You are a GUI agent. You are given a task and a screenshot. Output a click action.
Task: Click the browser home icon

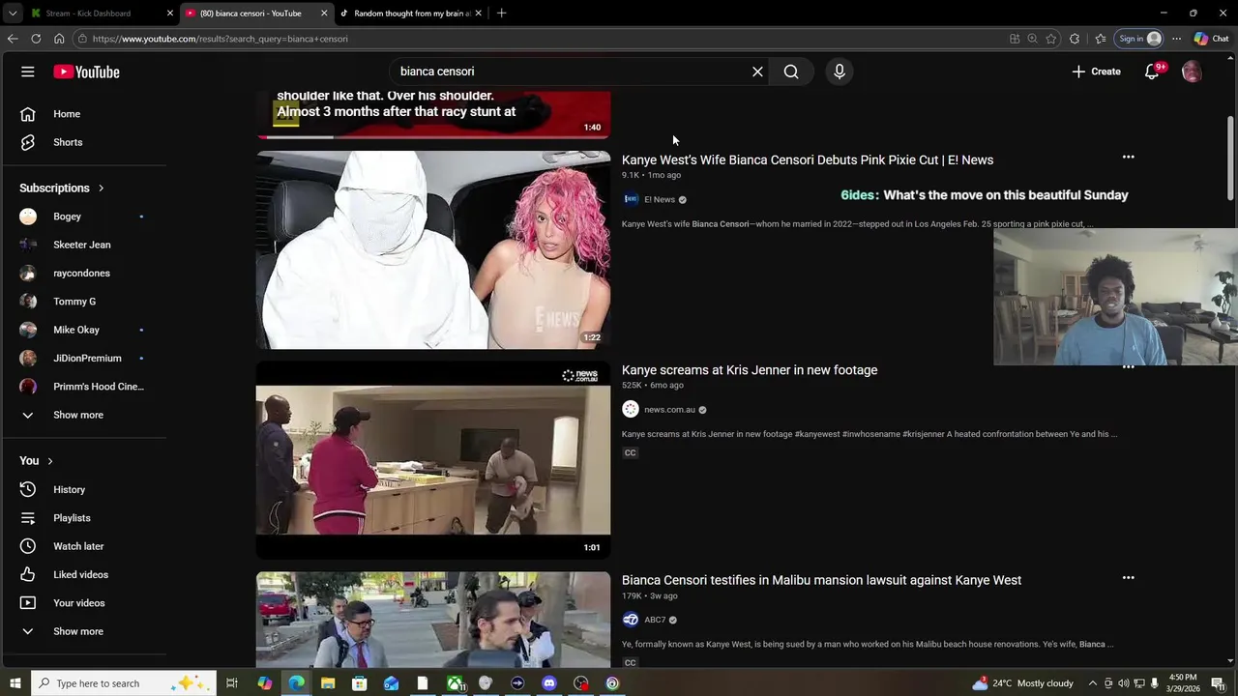click(59, 39)
